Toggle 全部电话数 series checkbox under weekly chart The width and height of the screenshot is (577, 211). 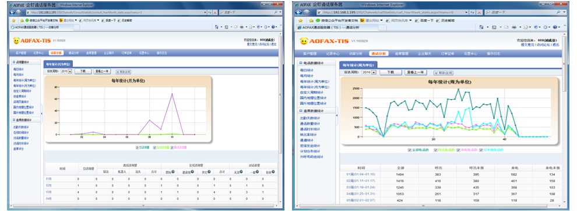(x=410, y=150)
